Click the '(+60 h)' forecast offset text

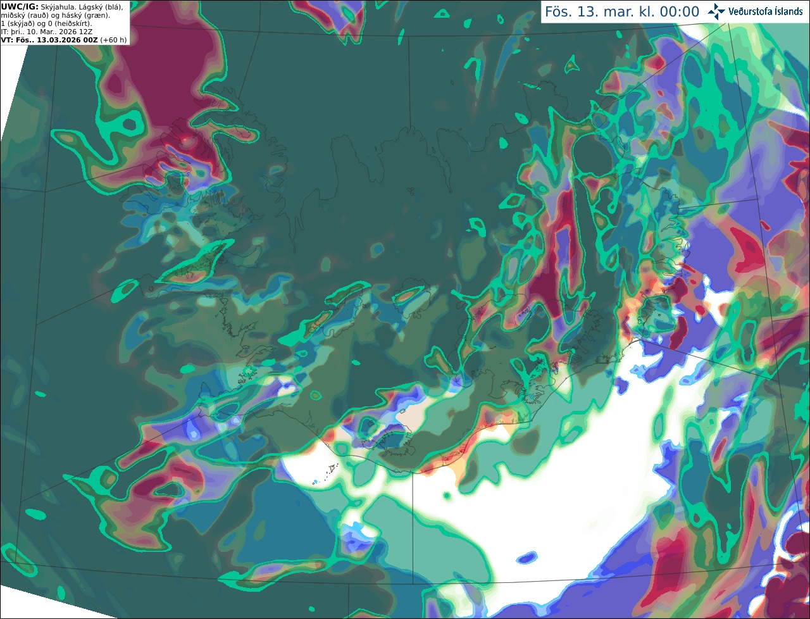[113, 40]
